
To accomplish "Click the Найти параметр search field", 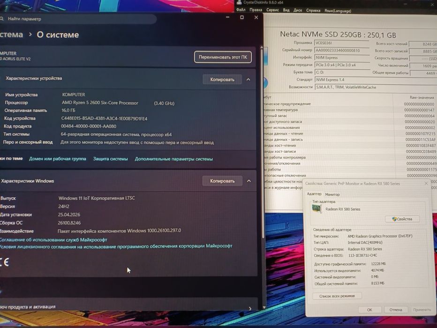I will 78,19.
